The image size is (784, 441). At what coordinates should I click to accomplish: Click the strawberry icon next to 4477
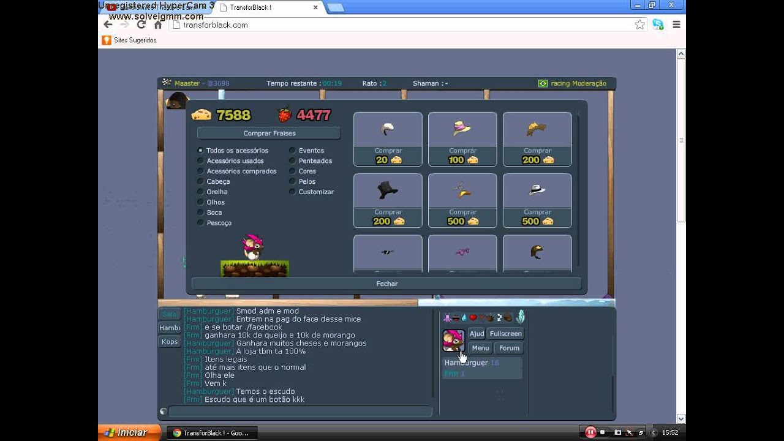pyautogui.click(x=284, y=115)
